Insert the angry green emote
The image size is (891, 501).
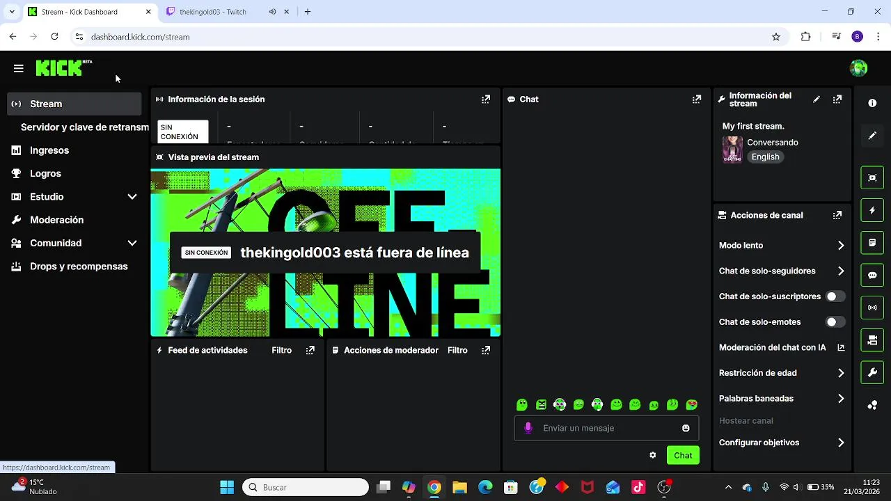pos(541,404)
